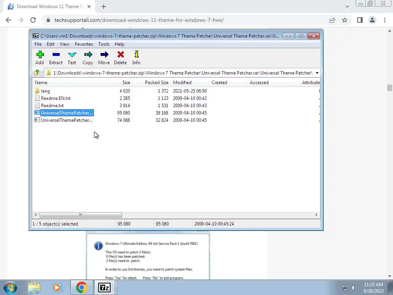Image resolution: width=393 pixels, height=295 pixels.
Task: Reload the page in Chrome
Action: pos(33,20)
